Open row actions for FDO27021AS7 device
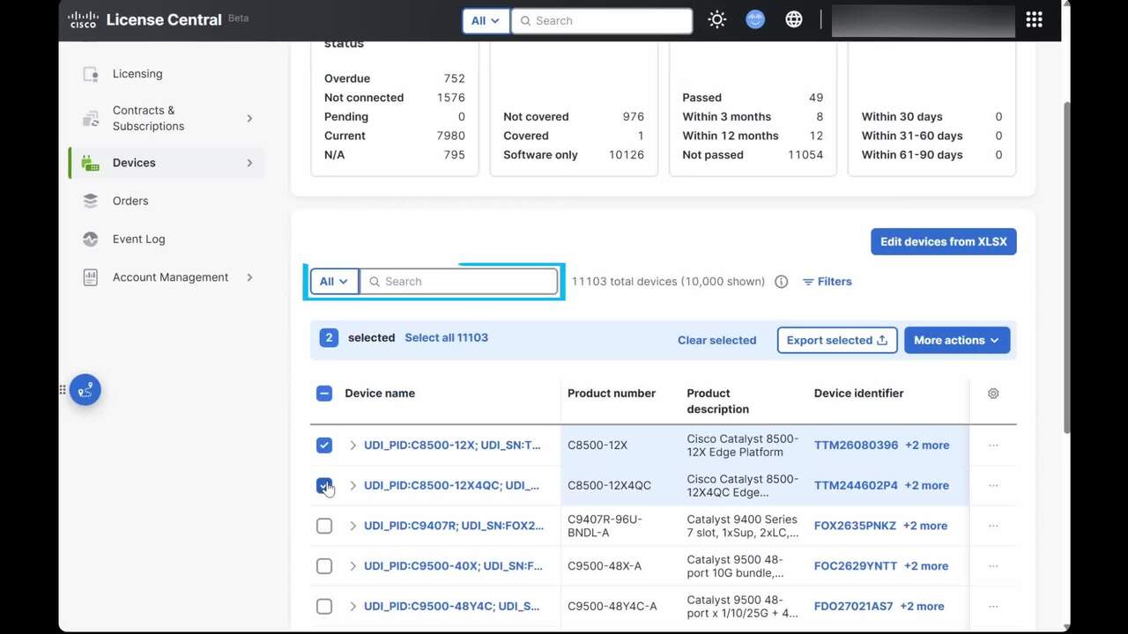This screenshot has width=1128, height=634. pos(993,607)
